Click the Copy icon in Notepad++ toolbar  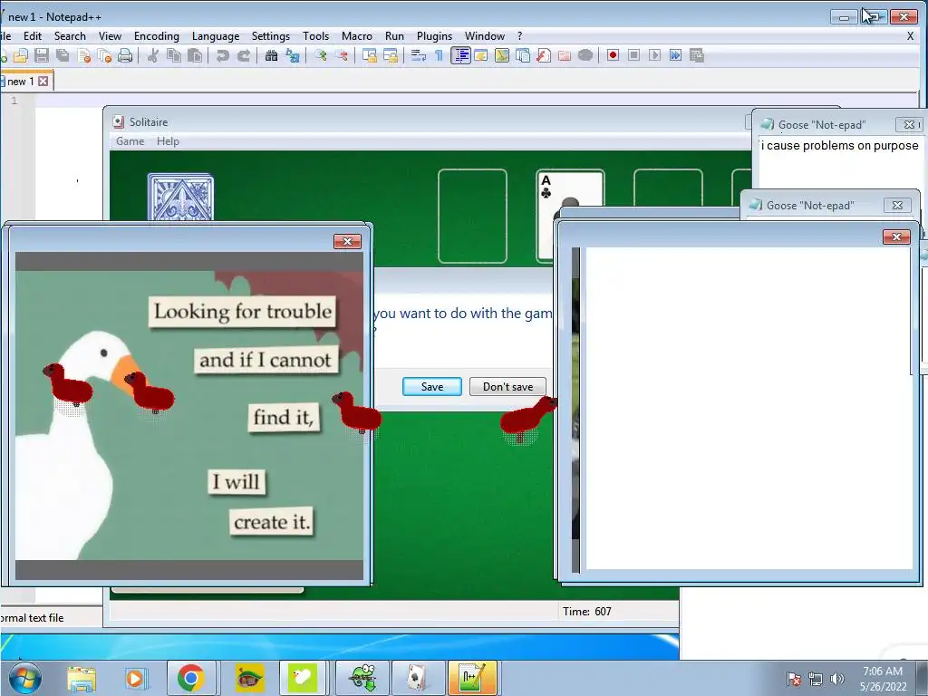tap(174, 55)
